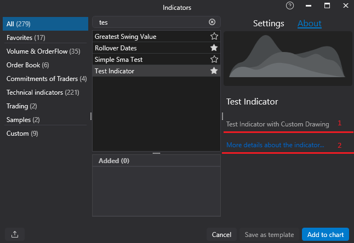
Task: Toggle favorite star for Simple Sma Test
Action: point(214,59)
